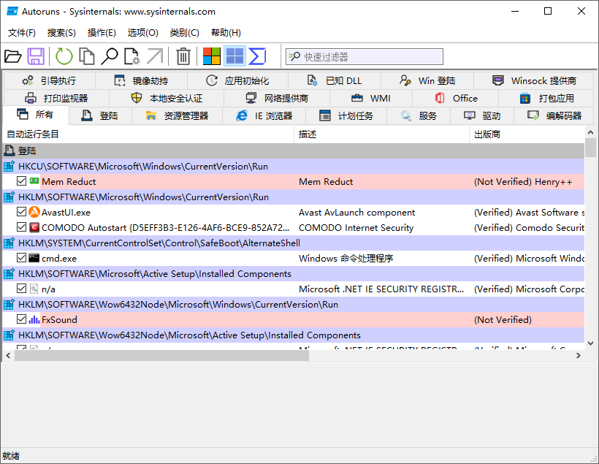This screenshot has height=464, width=599.
Task: Uncheck the FxSound checkbox
Action: click(x=21, y=319)
